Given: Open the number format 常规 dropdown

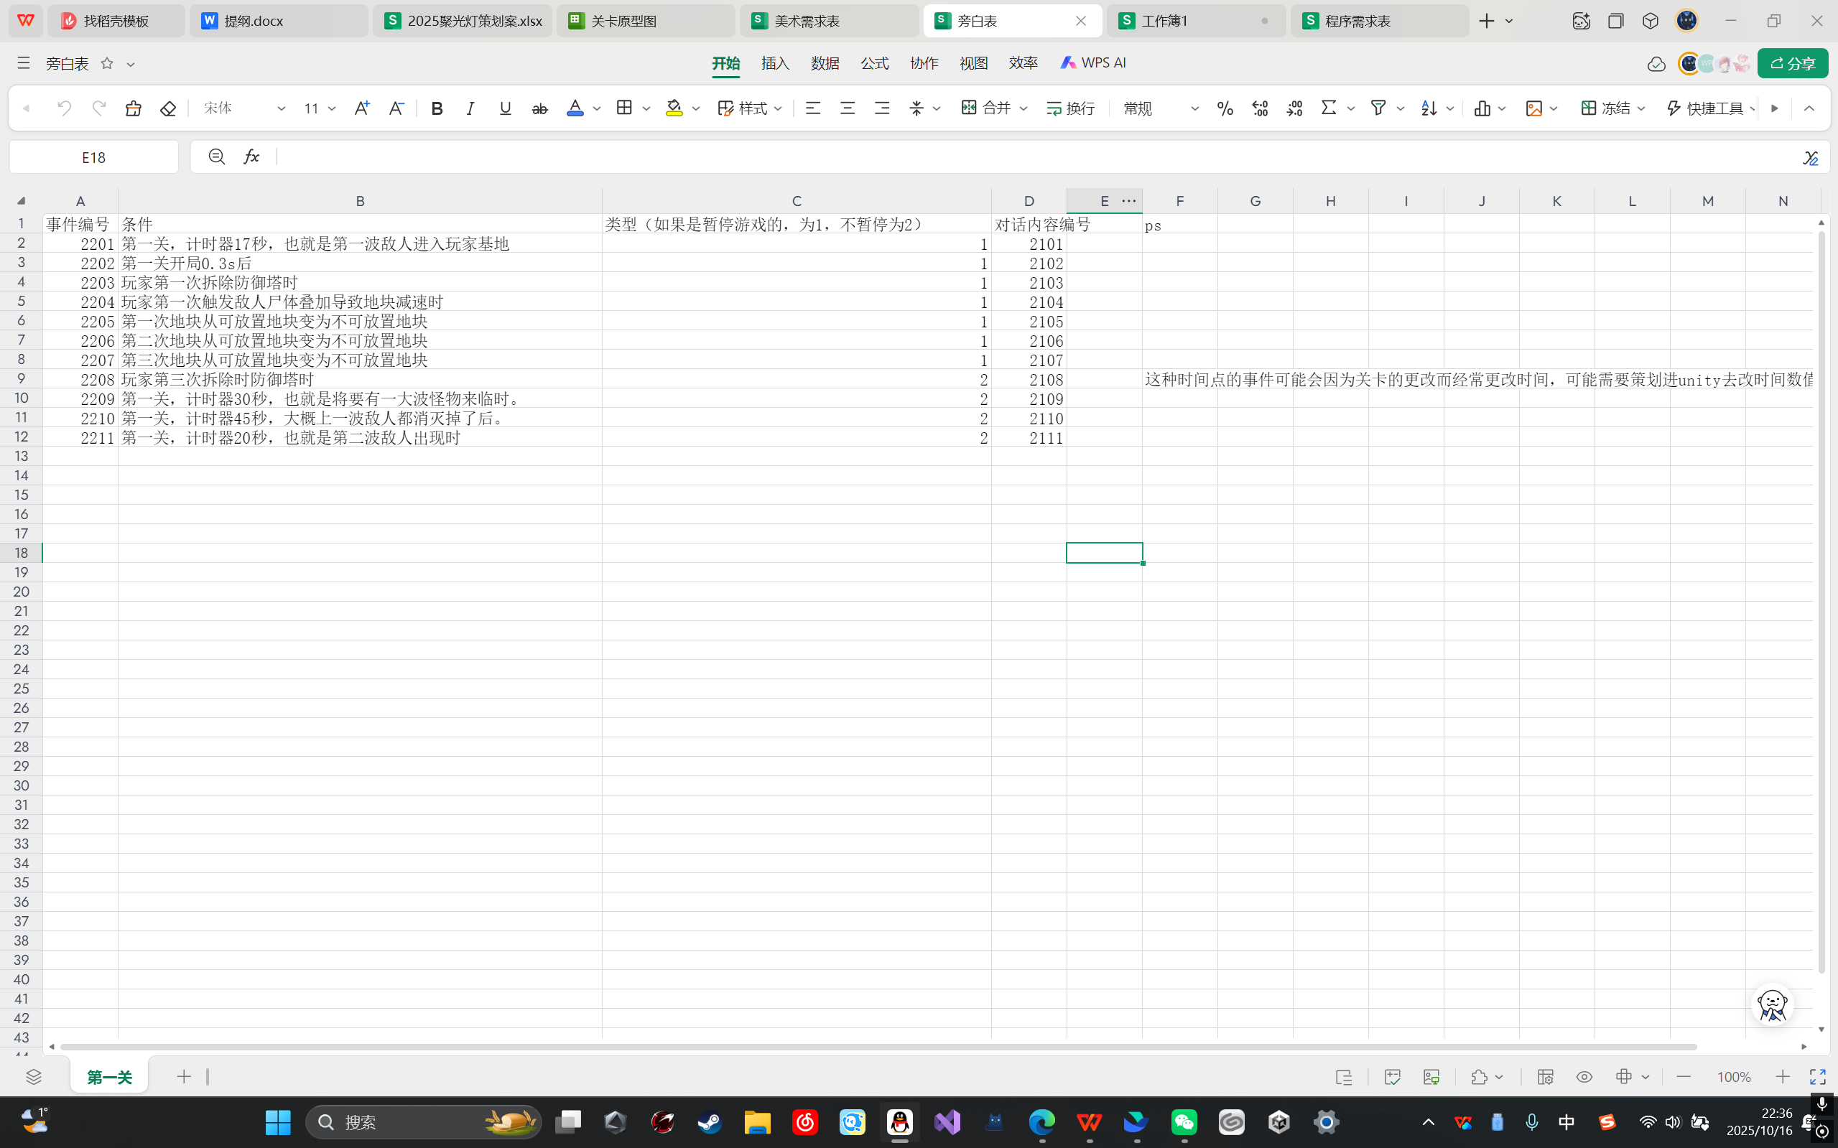Looking at the screenshot, I should [x=1194, y=108].
